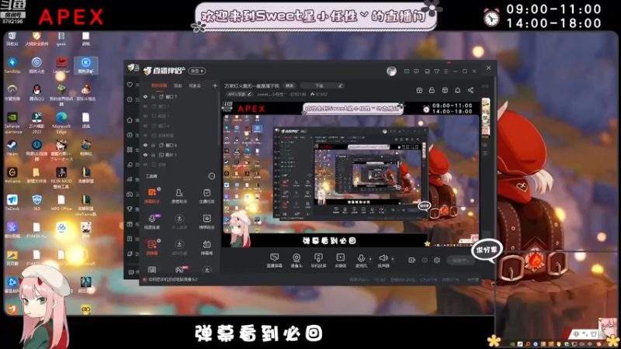
Task: Open the user avatar in the title bar
Action: (391, 71)
